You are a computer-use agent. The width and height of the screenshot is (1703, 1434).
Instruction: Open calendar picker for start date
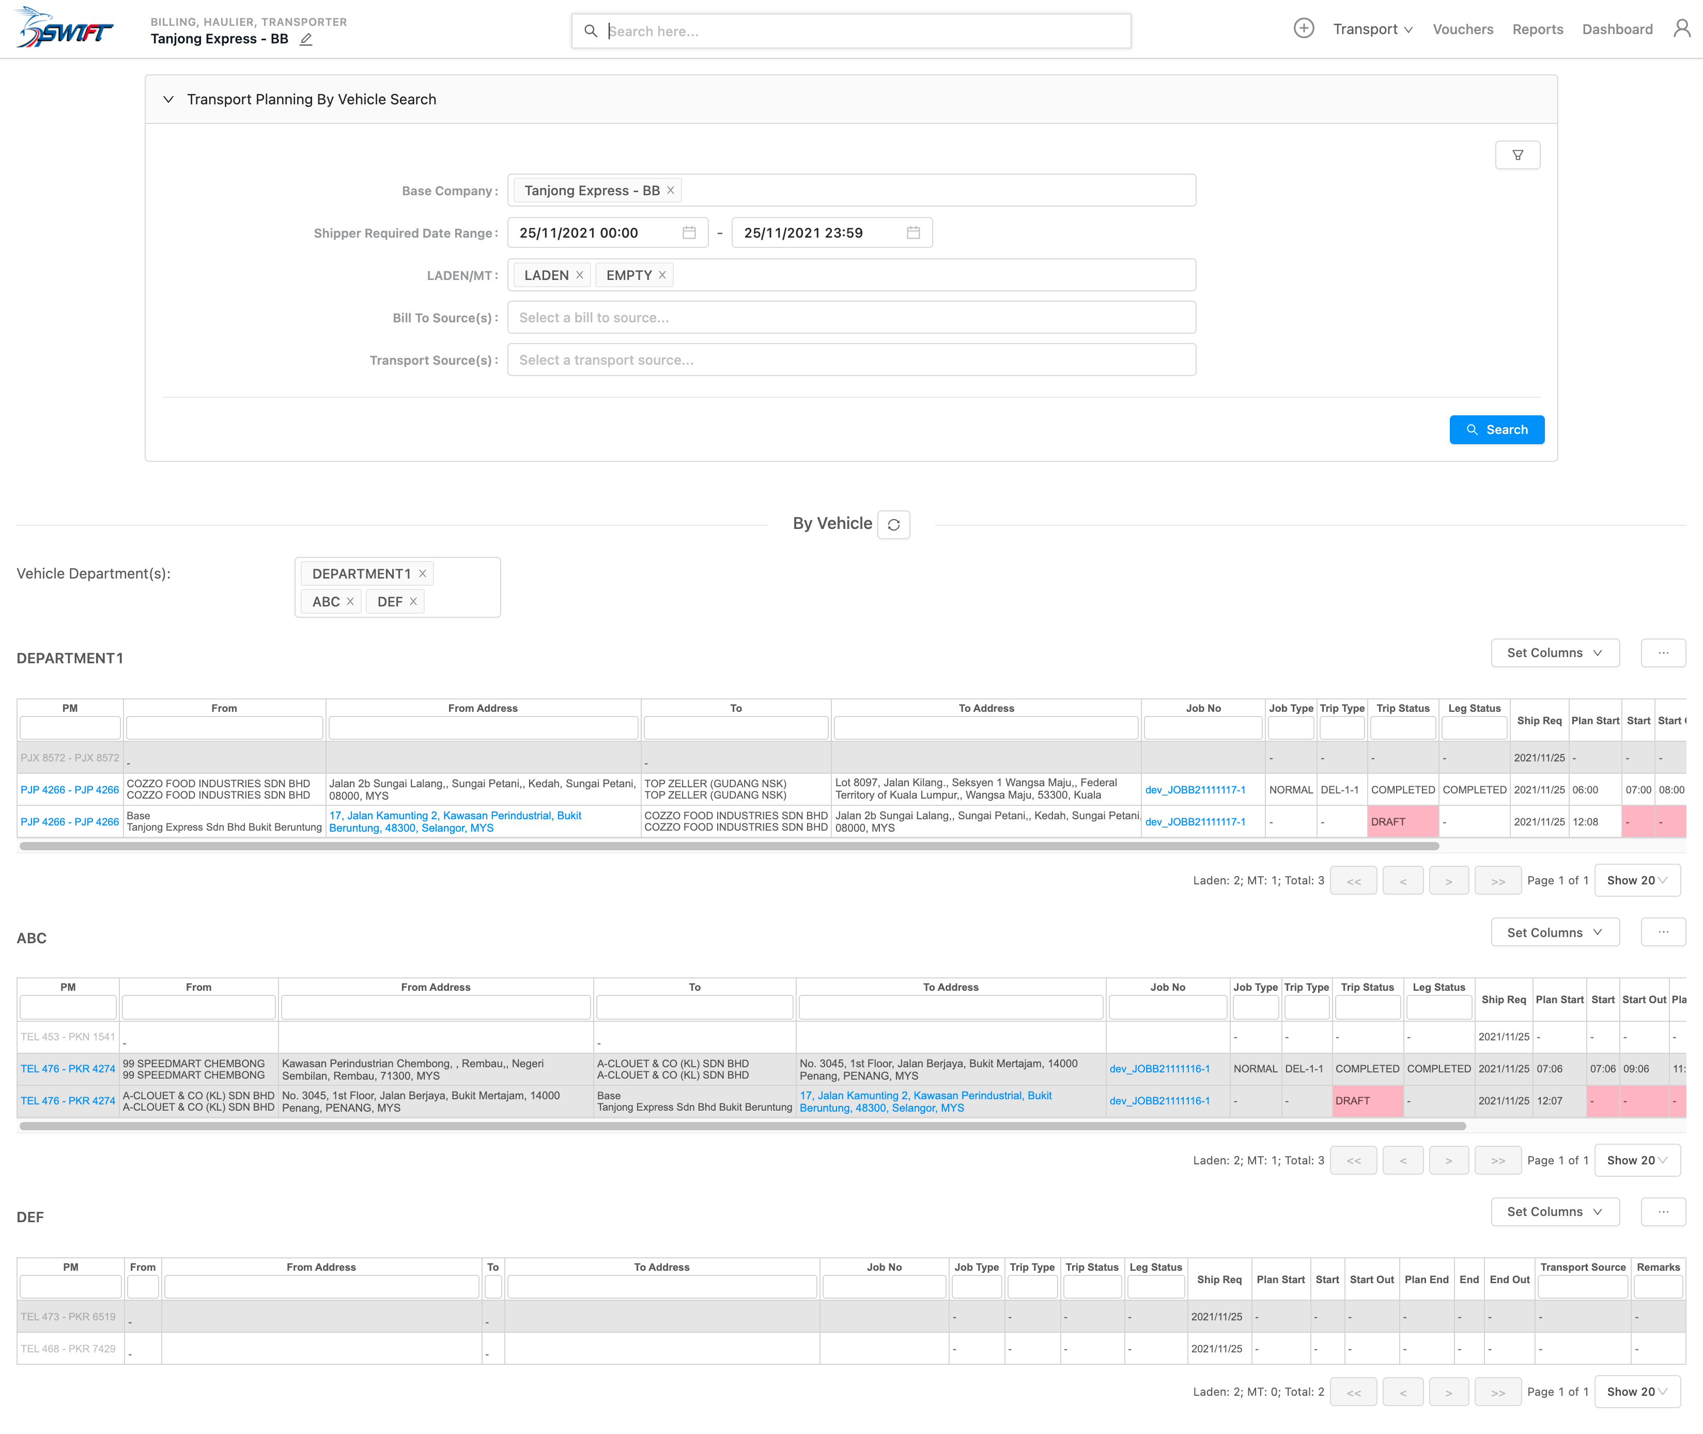pos(689,233)
